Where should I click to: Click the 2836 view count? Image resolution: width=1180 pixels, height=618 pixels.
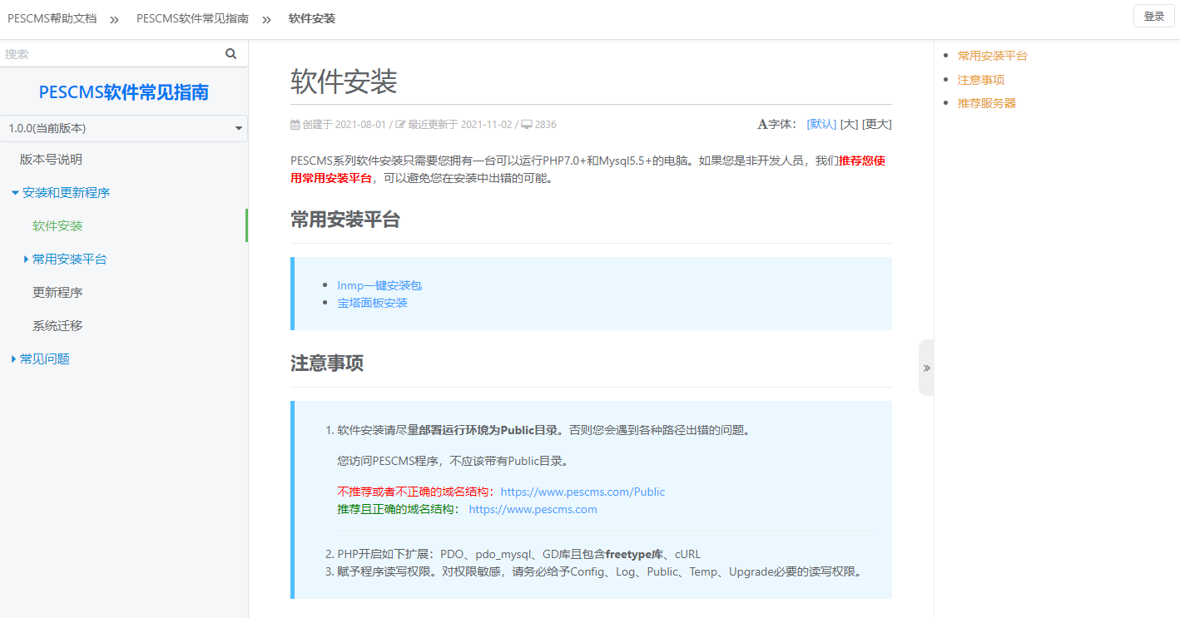coord(546,125)
